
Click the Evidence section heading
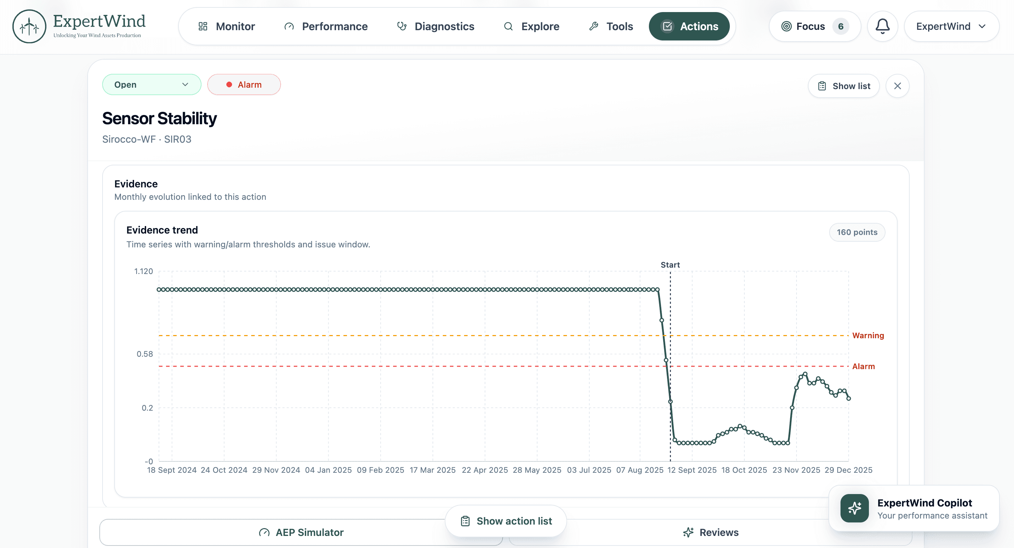coord(136,184)
